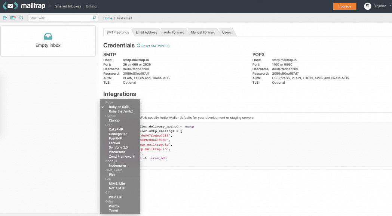Click the orange Upgrade button
The image size is (392, 216).
click(344, 6)
